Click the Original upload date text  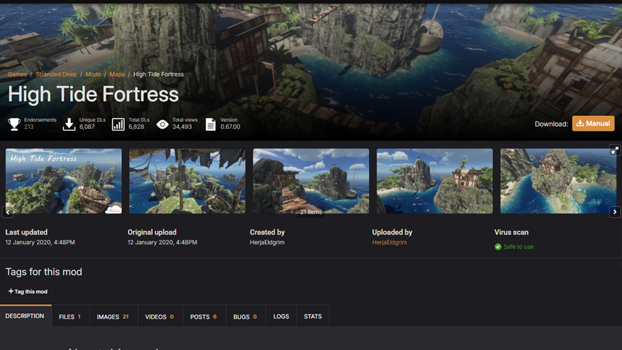[x=163, y=242]
